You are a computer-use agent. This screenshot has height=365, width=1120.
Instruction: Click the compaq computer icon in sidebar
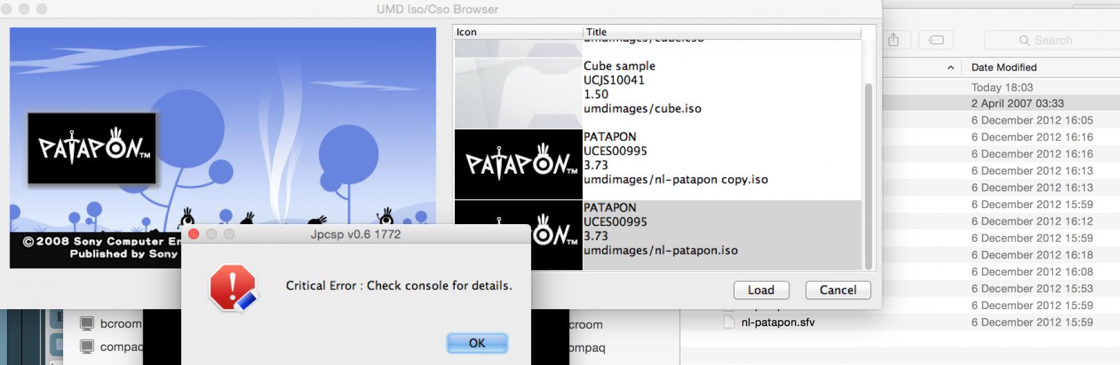[x=86, y=347]
